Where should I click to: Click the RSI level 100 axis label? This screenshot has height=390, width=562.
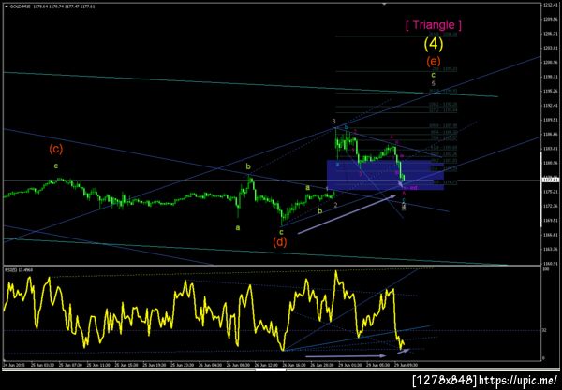click(545, 268)
